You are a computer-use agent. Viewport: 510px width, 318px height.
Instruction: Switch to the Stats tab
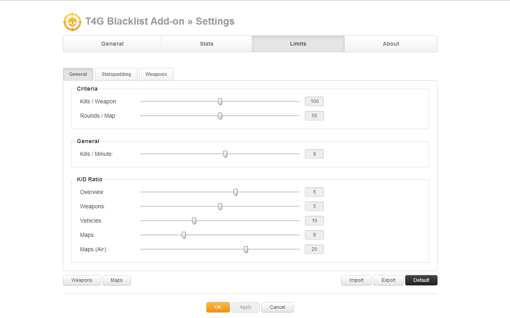tap(206, 44)
